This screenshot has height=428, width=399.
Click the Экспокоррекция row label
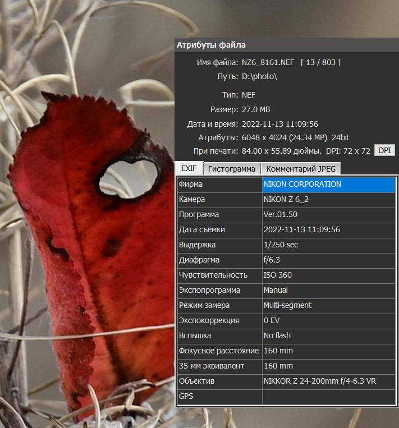click(x=219, y=321)
